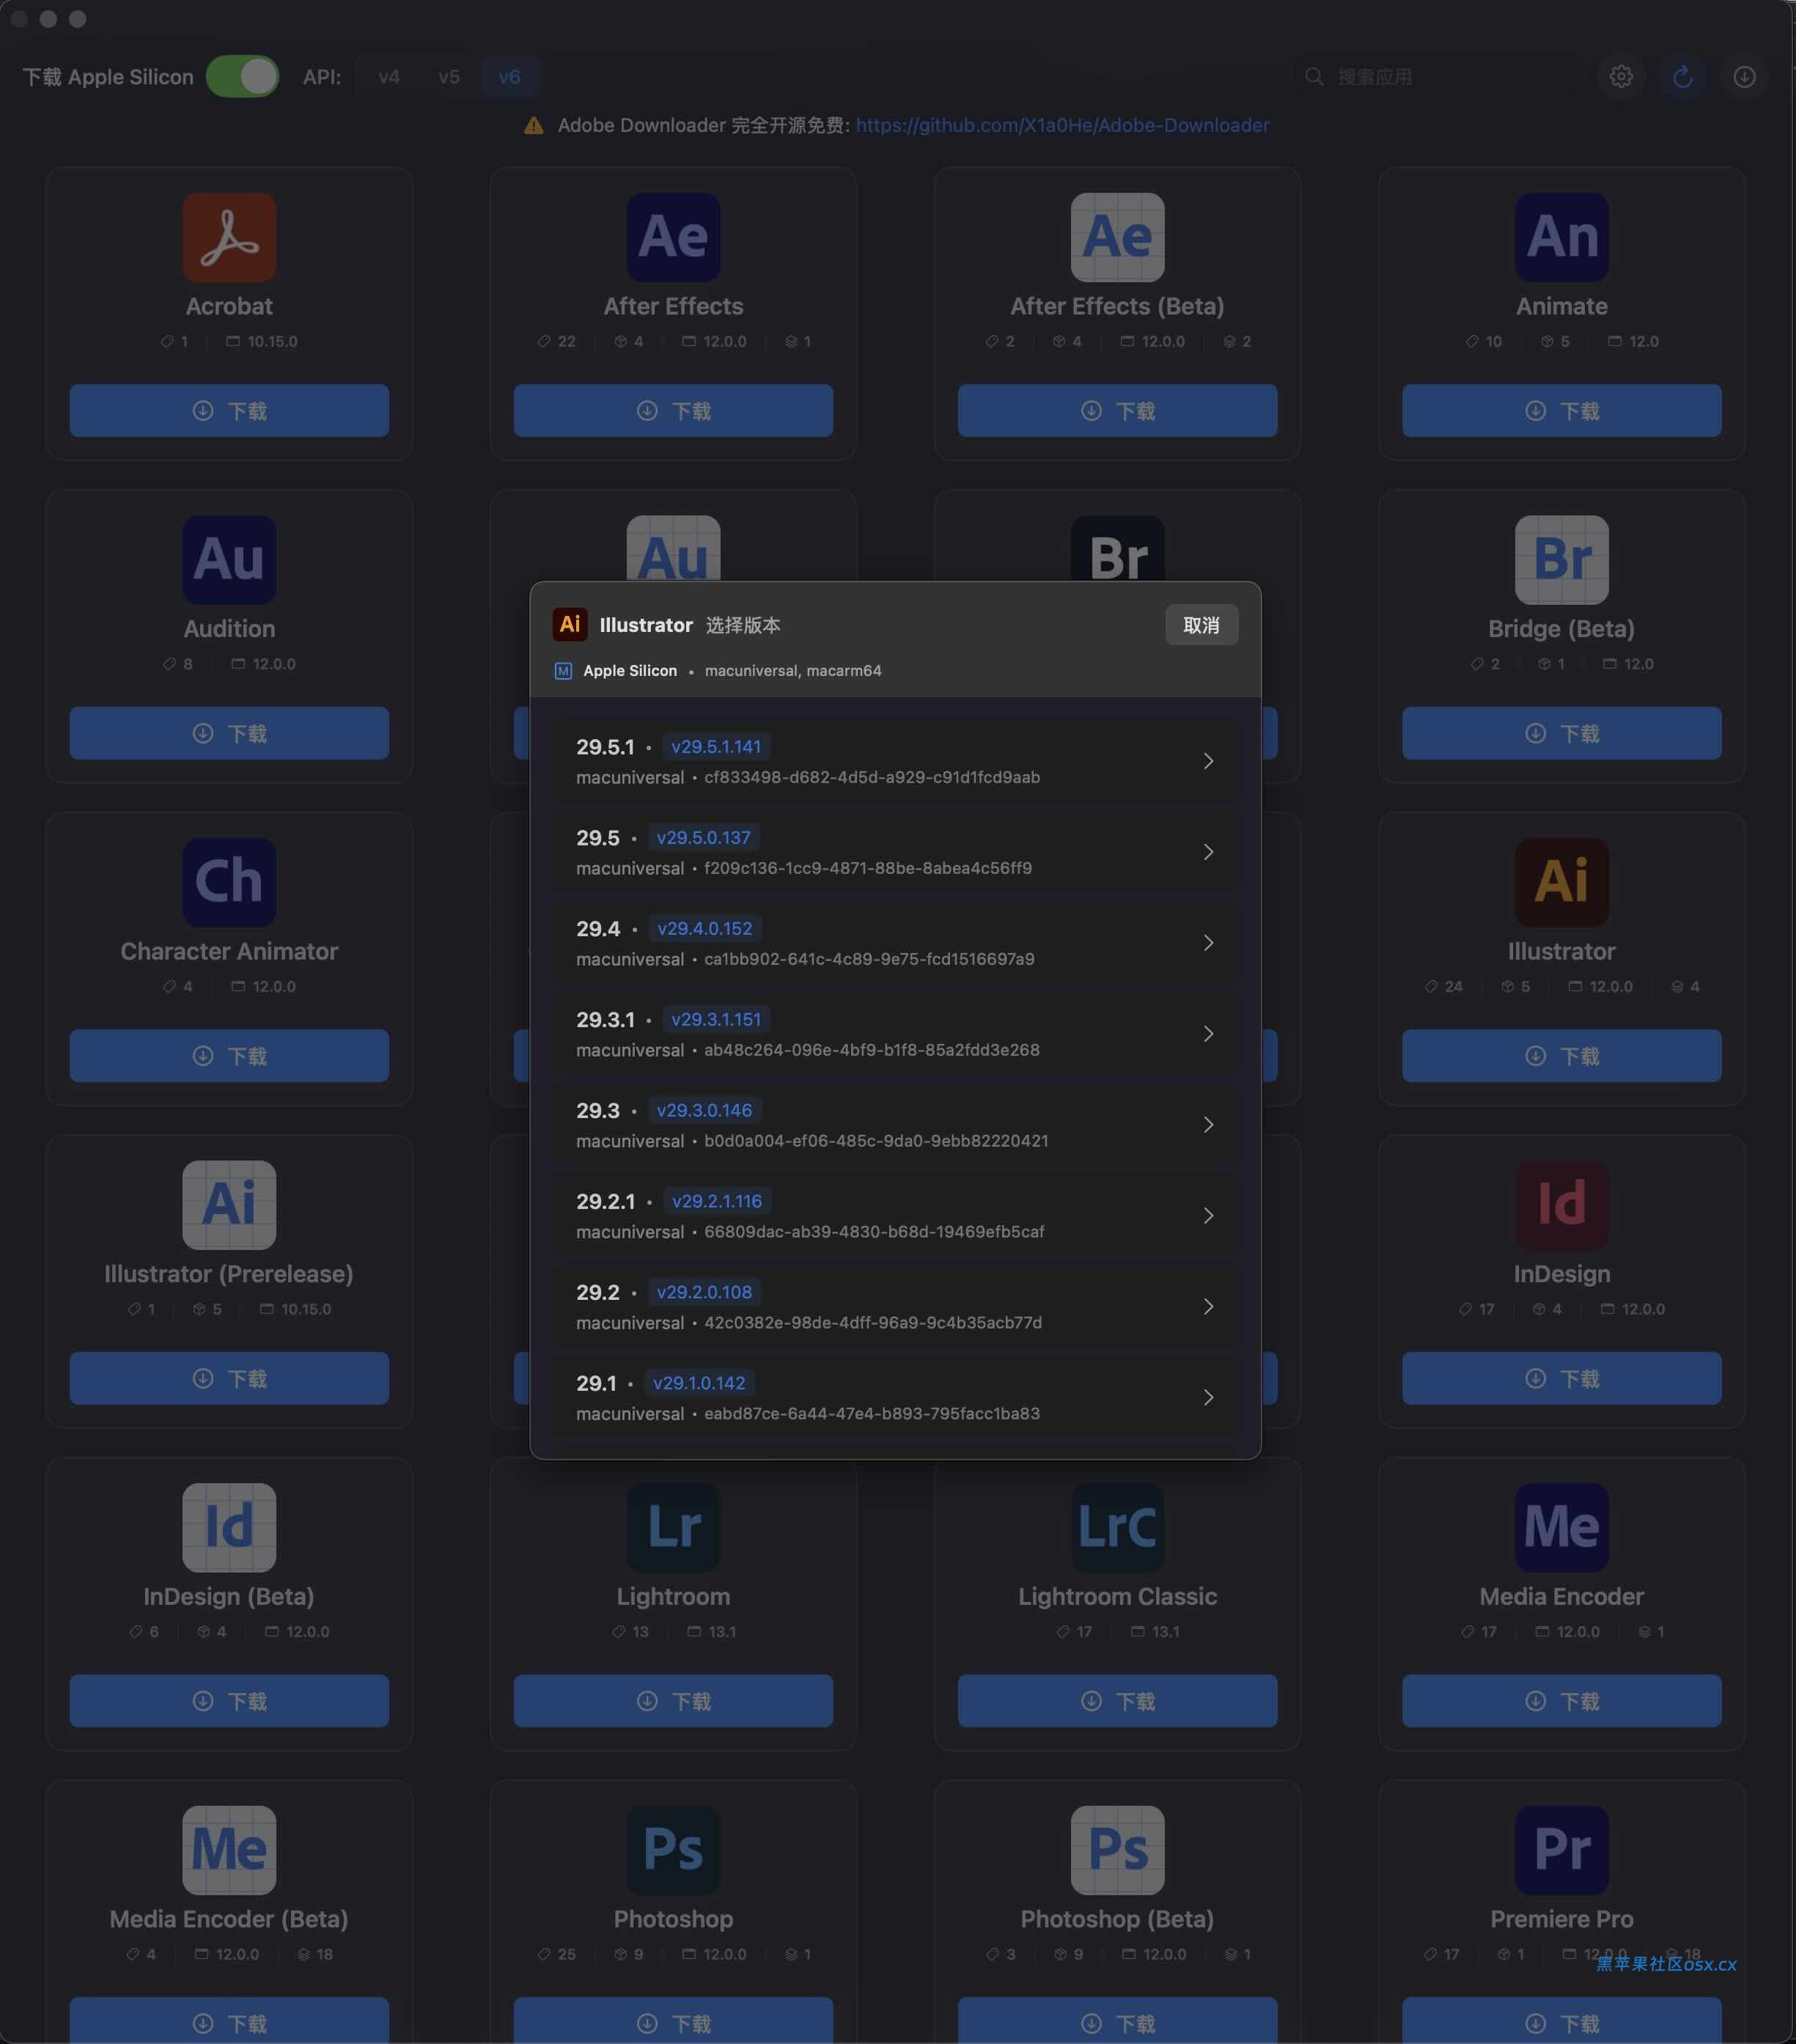Toggle the Apple Silicon download switch
1796x2044 pixels.
pos(243,77)
